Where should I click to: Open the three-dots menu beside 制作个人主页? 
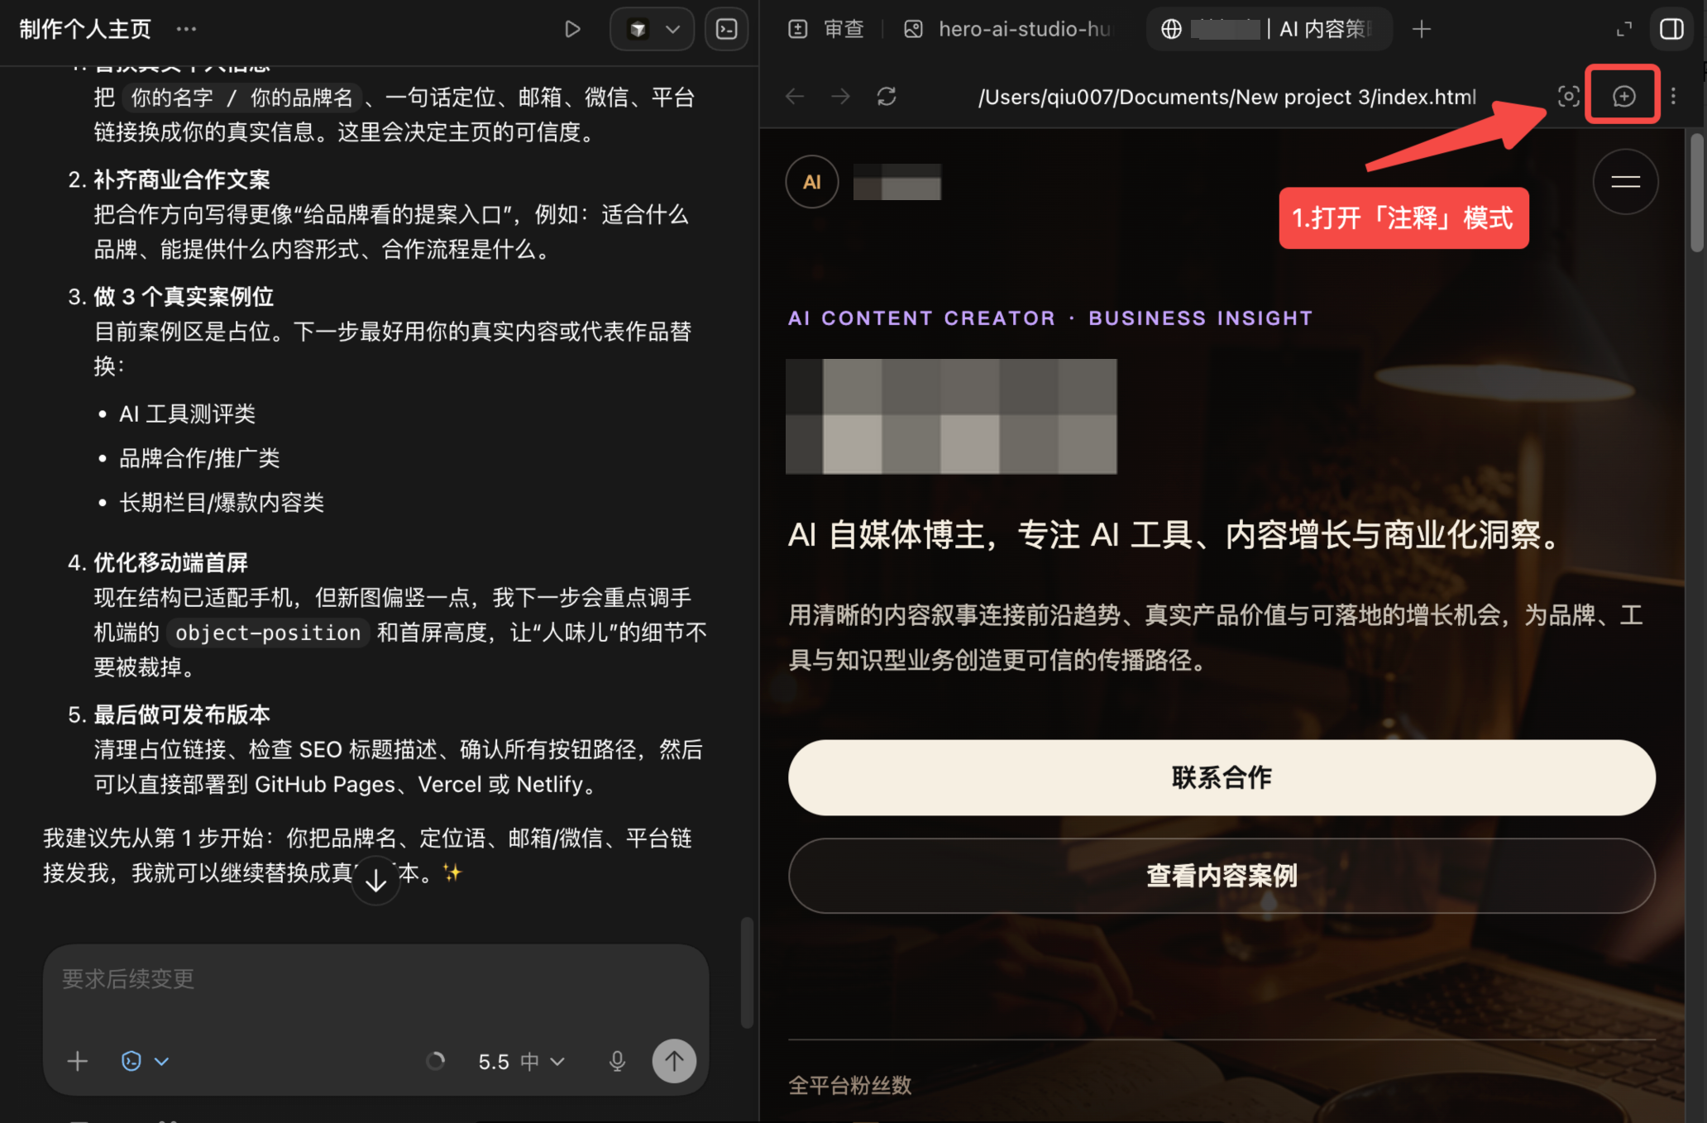pyautogui.click(x=186, y=29)
